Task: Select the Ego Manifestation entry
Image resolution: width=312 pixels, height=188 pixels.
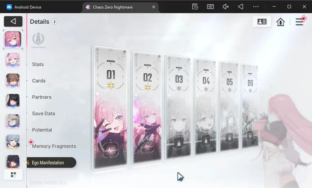Action: (x=51, y=163)
